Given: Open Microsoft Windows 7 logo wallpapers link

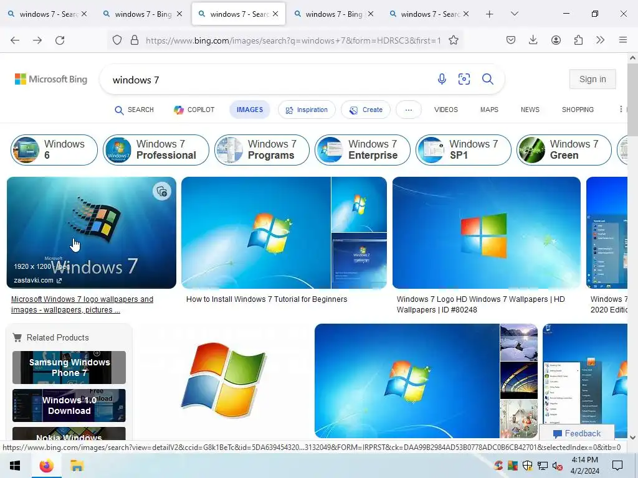Looking at the screenshot, I should pos(82,304).
